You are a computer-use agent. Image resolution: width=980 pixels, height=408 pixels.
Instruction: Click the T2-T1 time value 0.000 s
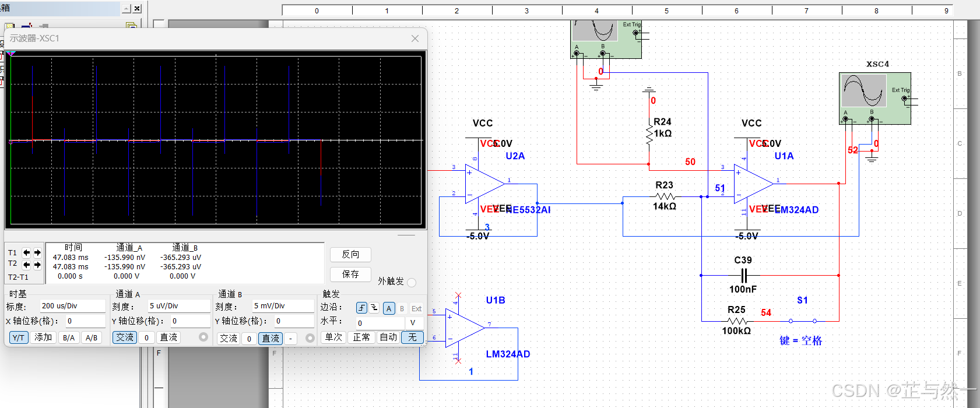tap(70, 276)
